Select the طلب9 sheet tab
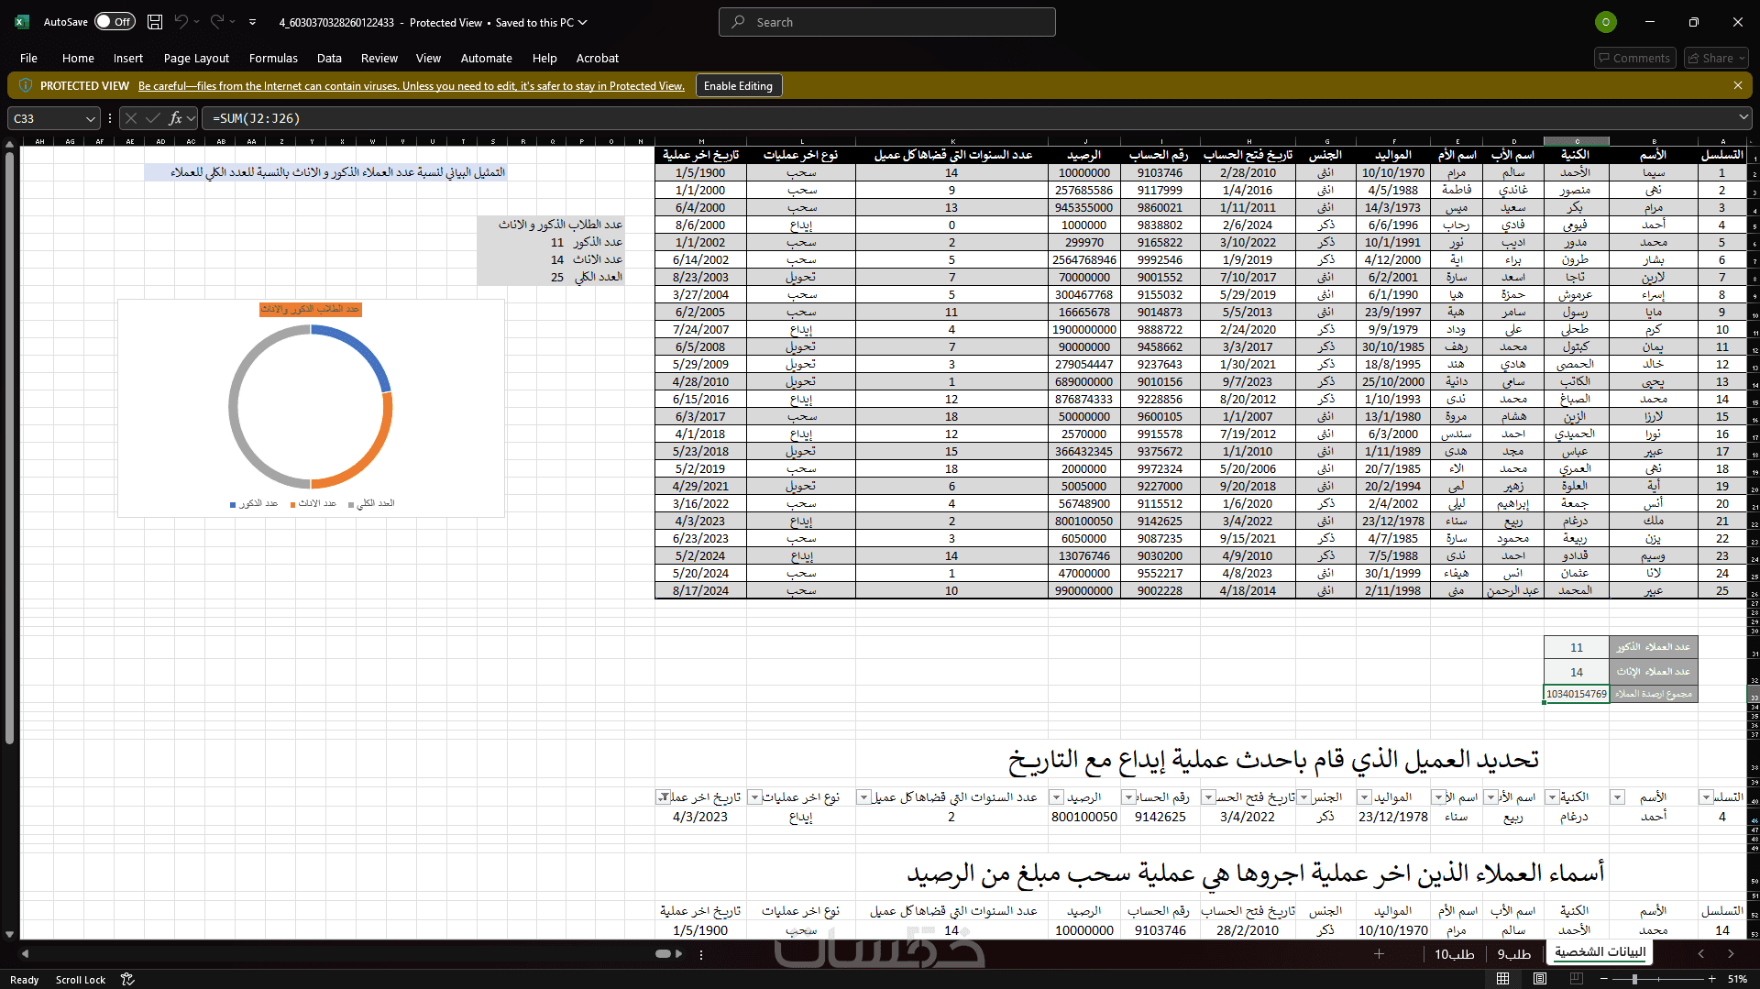1760x989 pixels. (x=1514, y=954)
